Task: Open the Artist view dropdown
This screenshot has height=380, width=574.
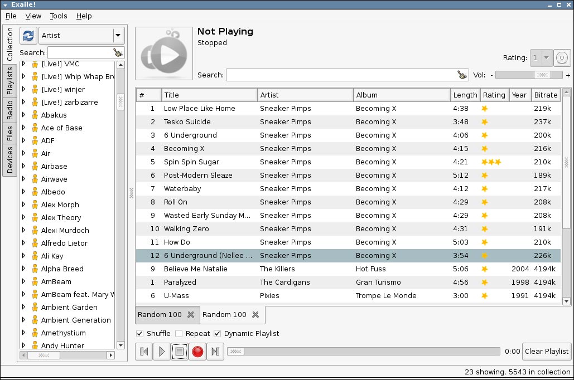Action: pyautogui.click(x=118, y=35)
